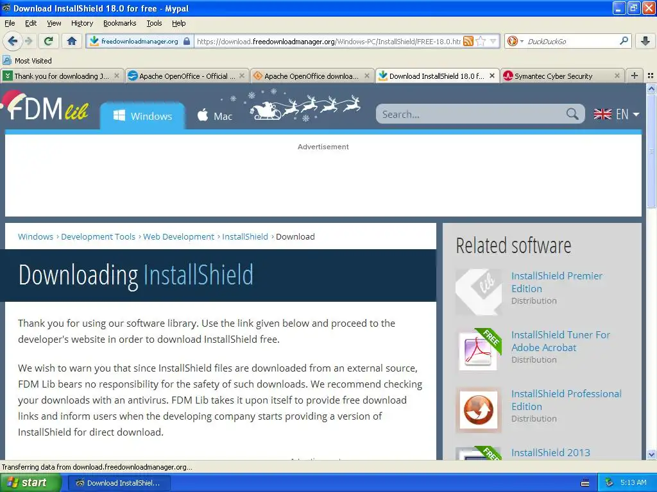Select the Download InstallShiel... taskbar button
This screenshot has height=492, width=657.
click(x=119, y=483)
